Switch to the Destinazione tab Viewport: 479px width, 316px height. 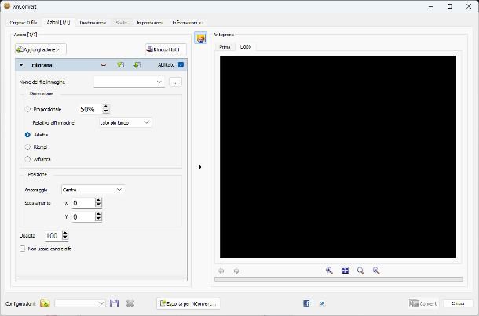[93, 23]
